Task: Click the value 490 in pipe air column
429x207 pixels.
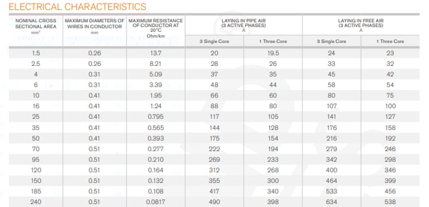Action: pos(214,202)
